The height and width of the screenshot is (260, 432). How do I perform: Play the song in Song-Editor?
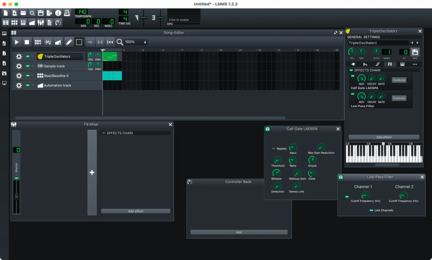pyautogui.click(x=17, y=42)
